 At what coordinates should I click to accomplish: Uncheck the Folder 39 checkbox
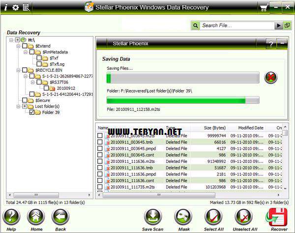pos(32,112)
